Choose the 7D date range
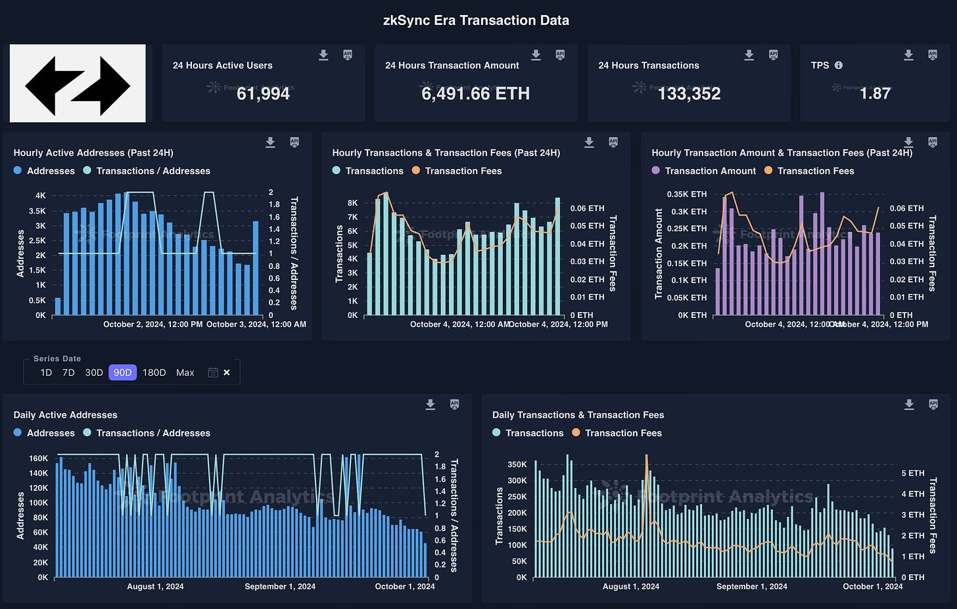 click(x=68, y=372)
